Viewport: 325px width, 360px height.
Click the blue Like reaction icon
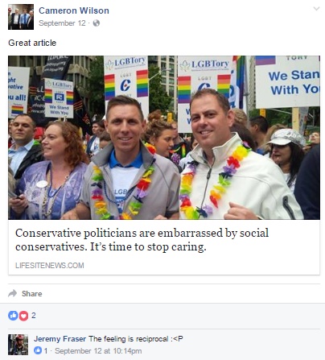(13, 316)
